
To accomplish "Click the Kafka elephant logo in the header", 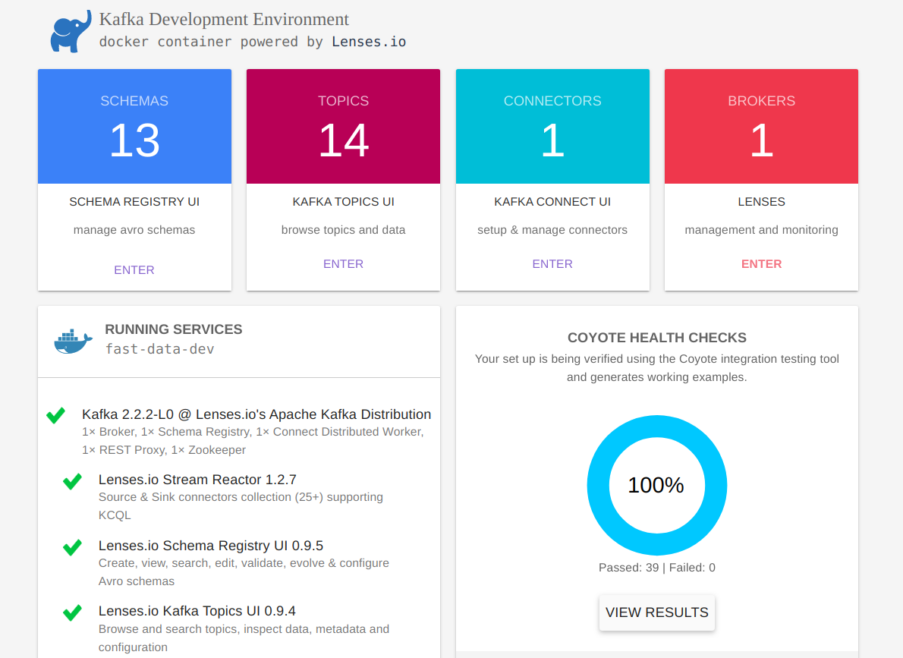I will (71, 30).
